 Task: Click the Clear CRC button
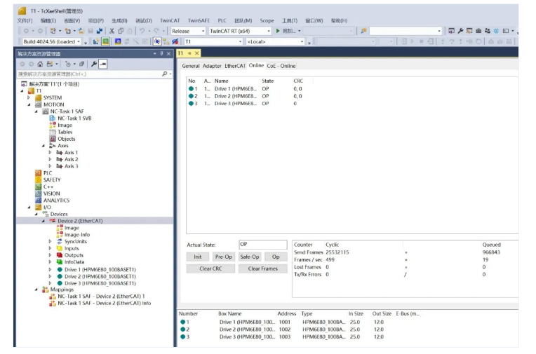(210, 269)
